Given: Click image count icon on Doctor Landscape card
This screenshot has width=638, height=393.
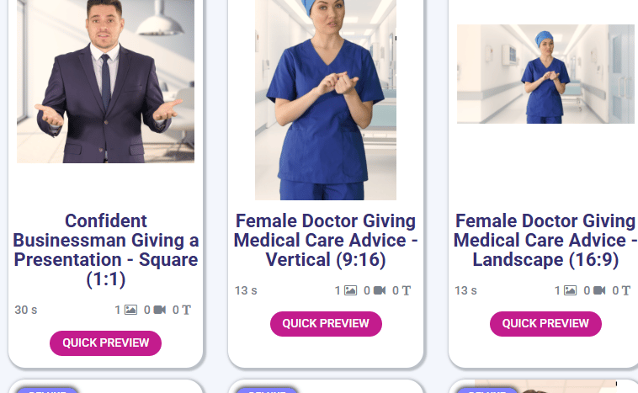Looking at the screenshot, I should (571, 290).
